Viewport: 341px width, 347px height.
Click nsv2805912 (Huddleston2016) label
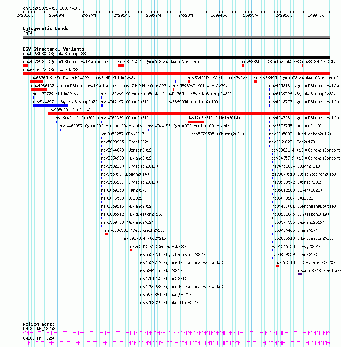(x=132, y=214)
